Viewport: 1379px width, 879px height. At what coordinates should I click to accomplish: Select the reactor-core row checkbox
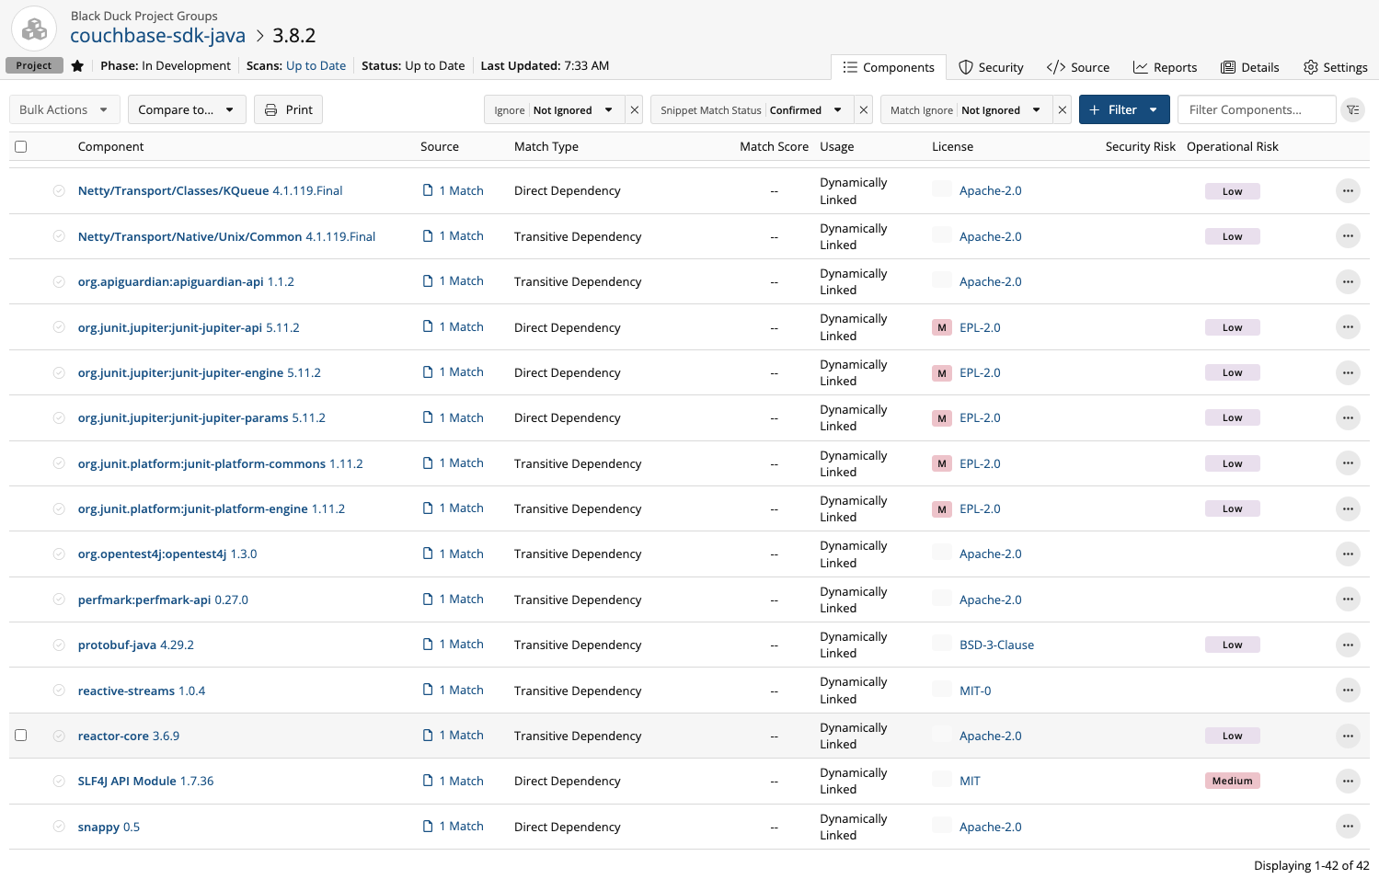[21, 736]
